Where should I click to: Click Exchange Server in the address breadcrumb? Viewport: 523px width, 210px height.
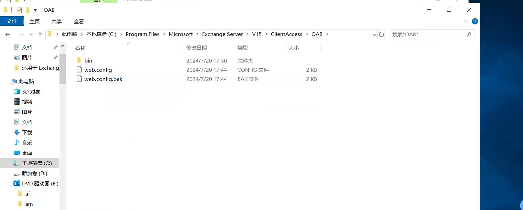[223, 34]
